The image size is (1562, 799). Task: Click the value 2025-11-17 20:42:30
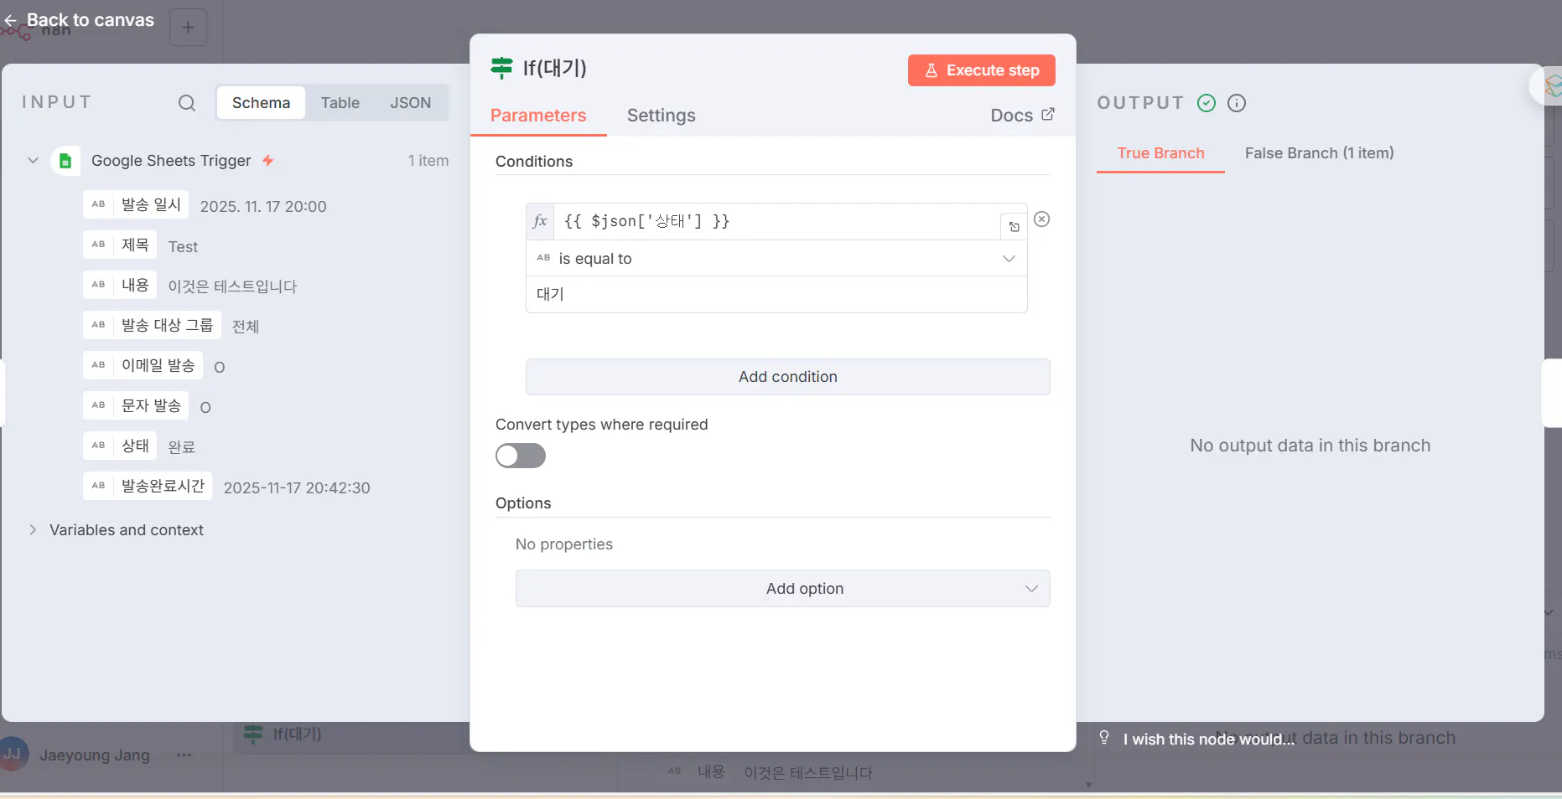tap(297, 487)
